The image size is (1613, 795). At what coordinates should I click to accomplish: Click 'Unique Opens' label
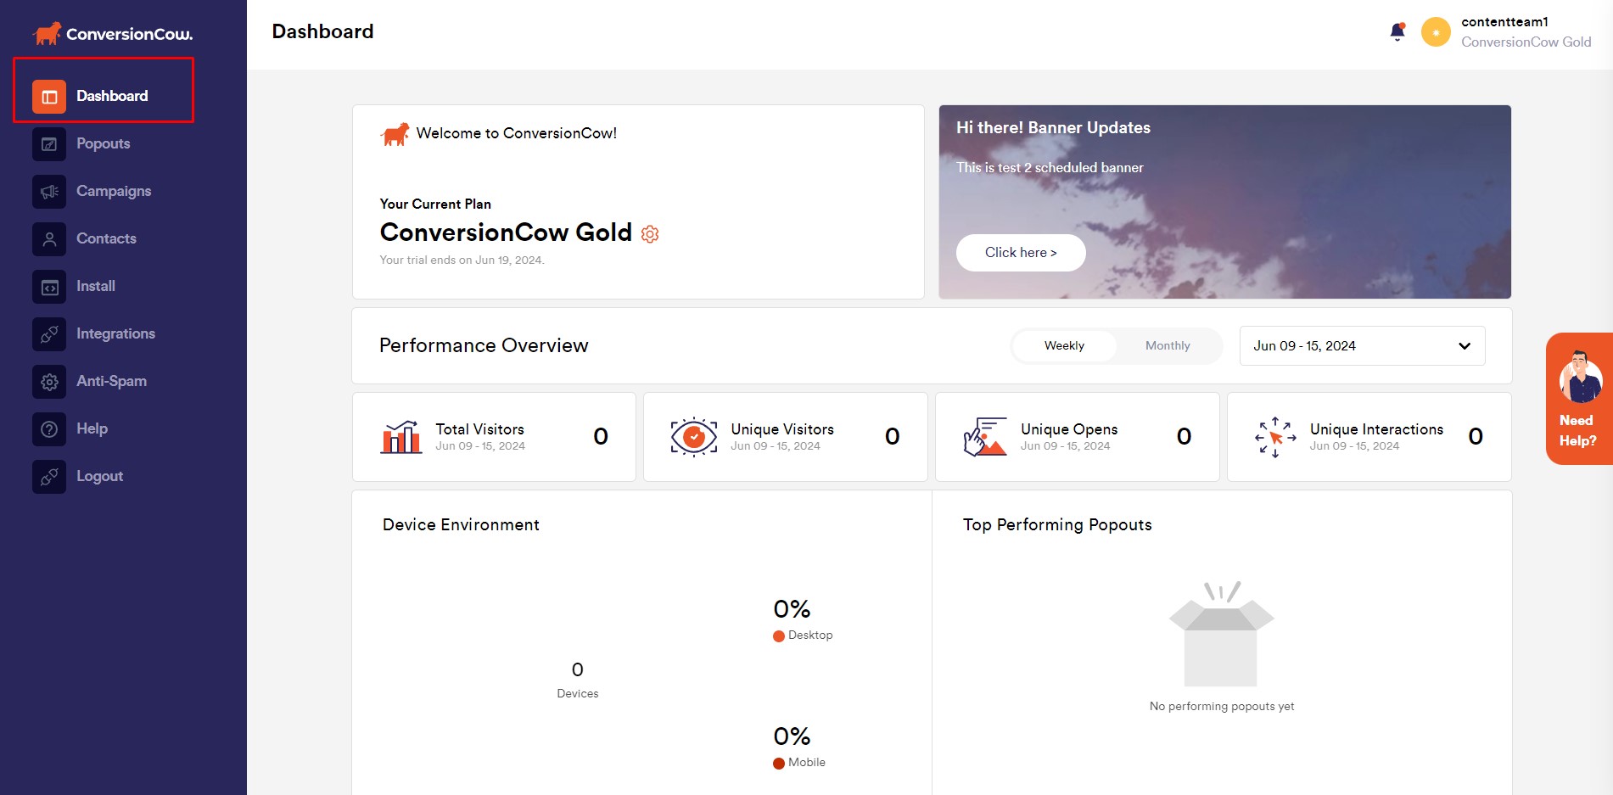tap(1069, 429)
